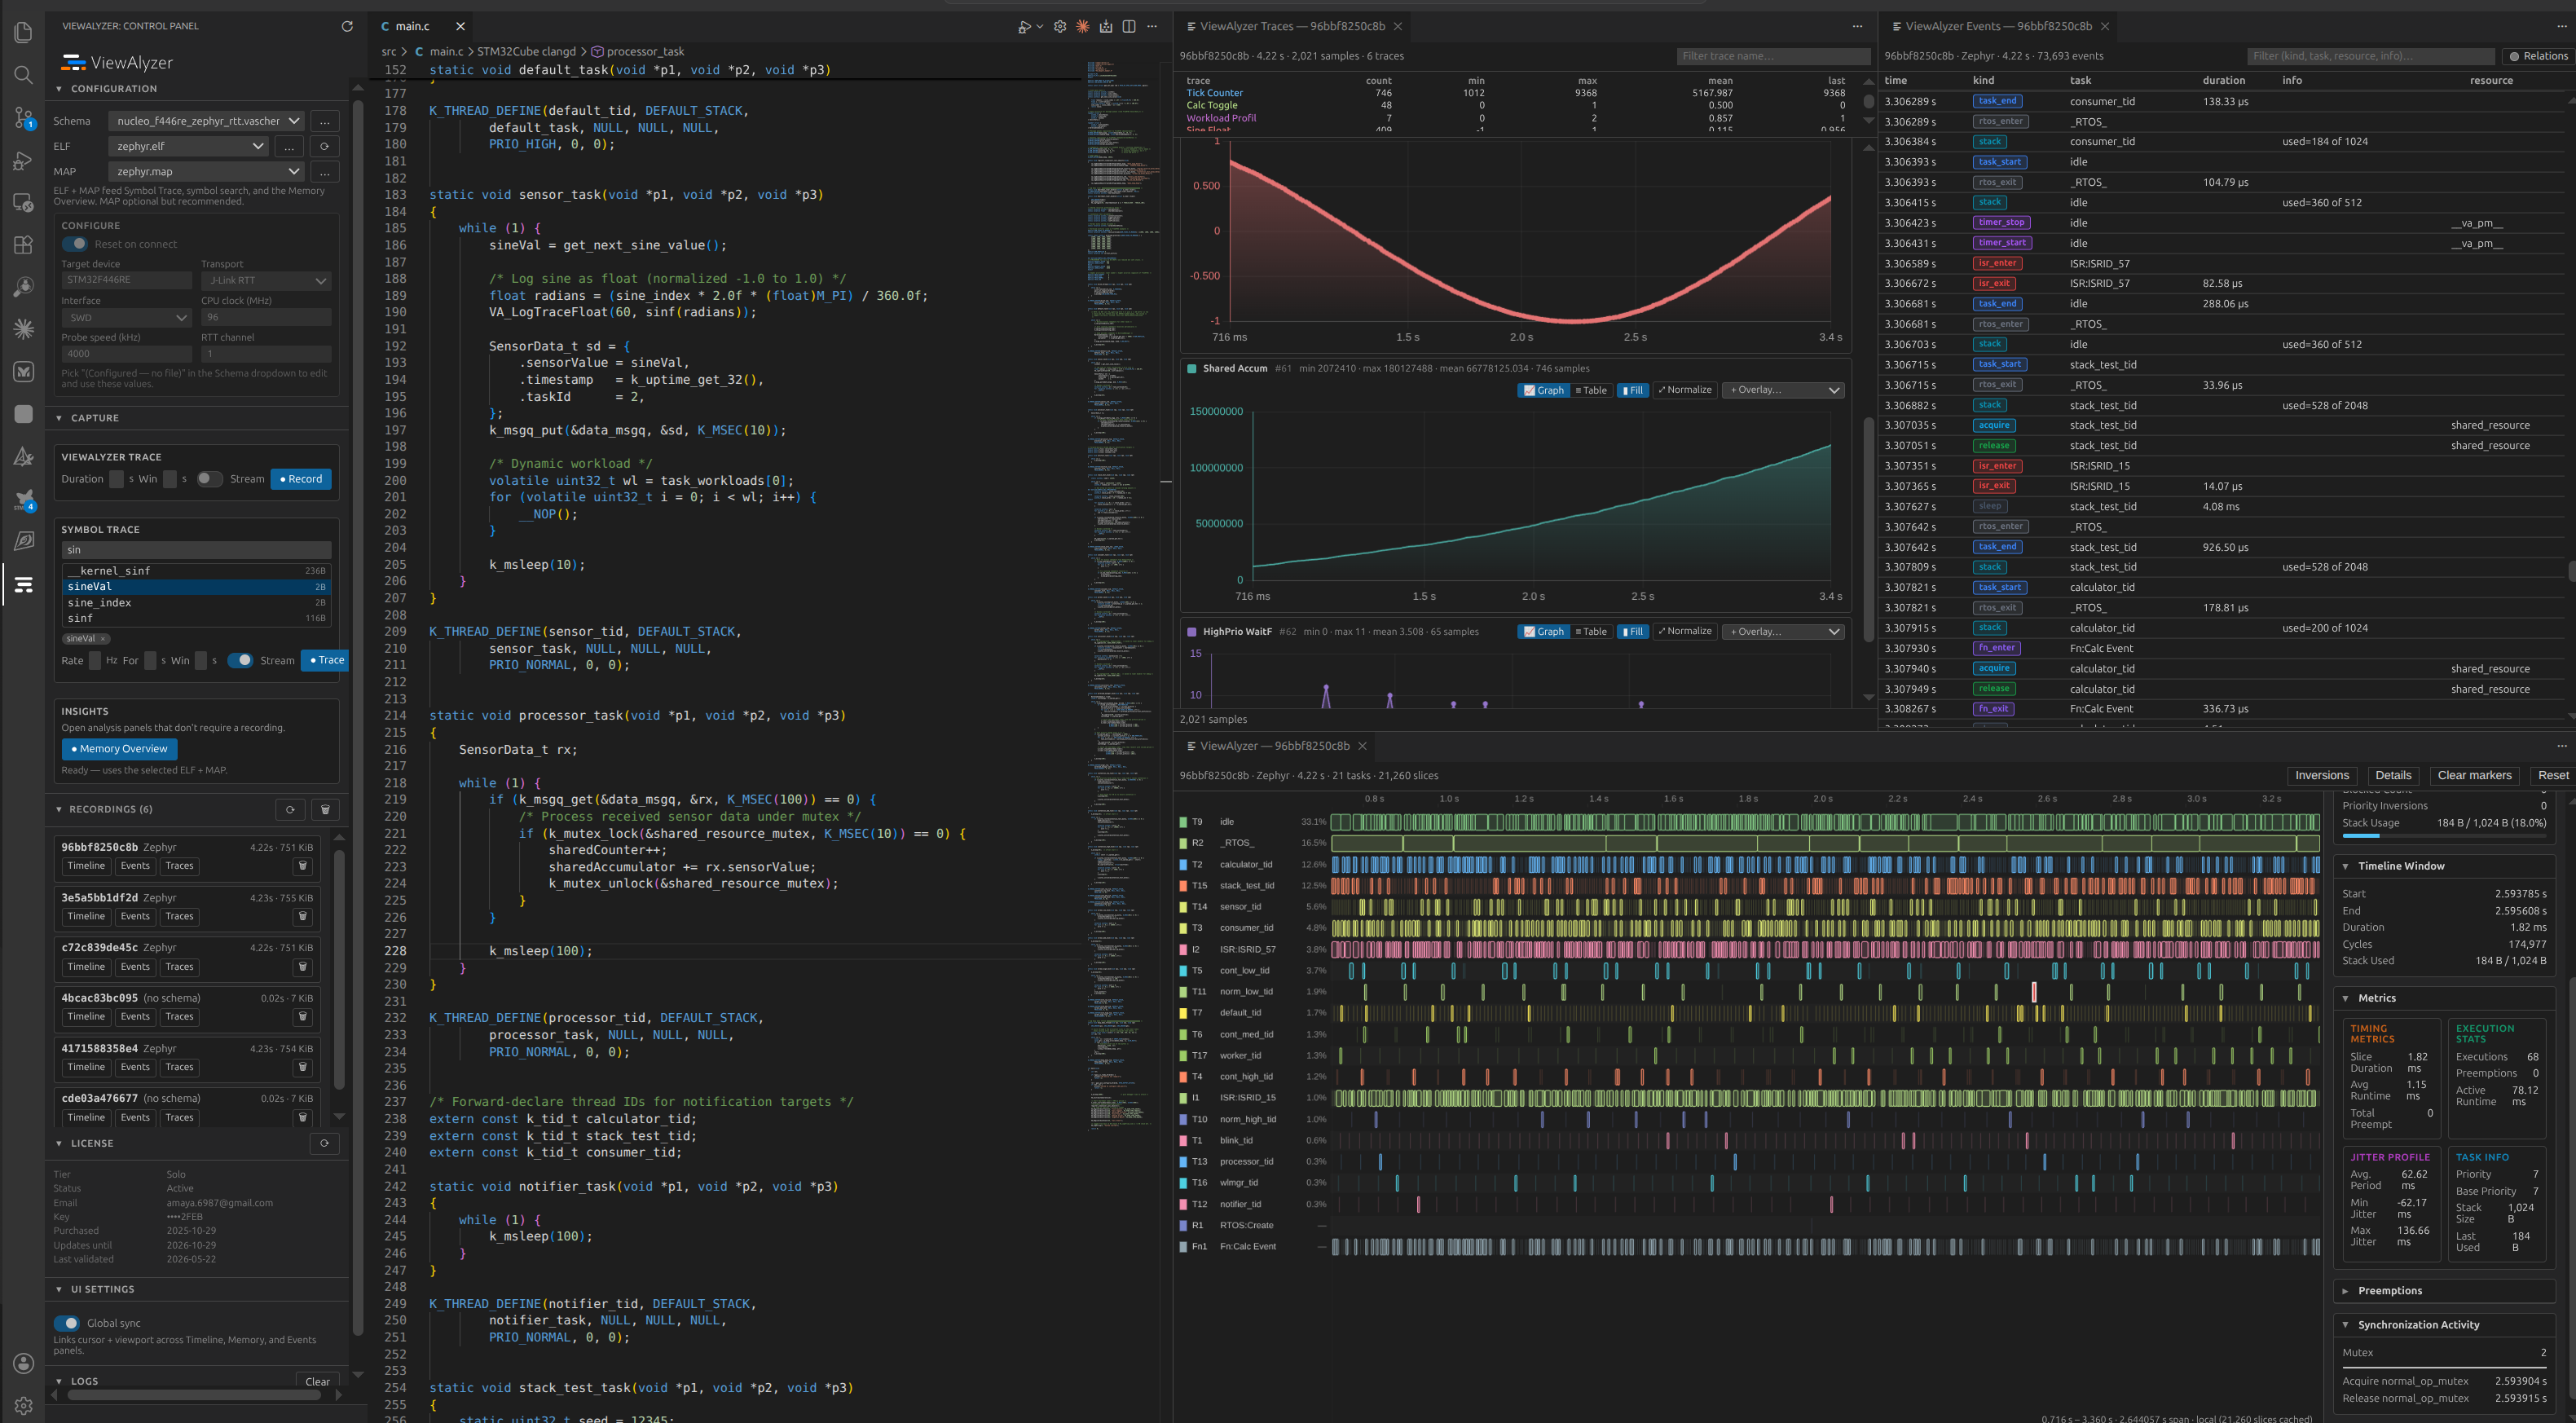Delete recording 96bbf8250c8b with its trash icon
The width and height of the screenshot is (2576, 1423).
pyautogui.click(x=303, y=866)
